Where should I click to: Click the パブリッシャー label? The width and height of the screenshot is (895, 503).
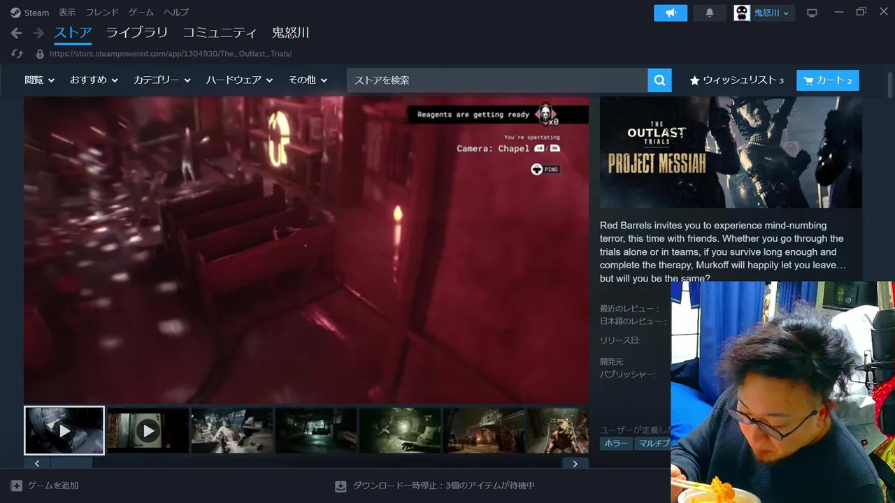click(627, 374)
